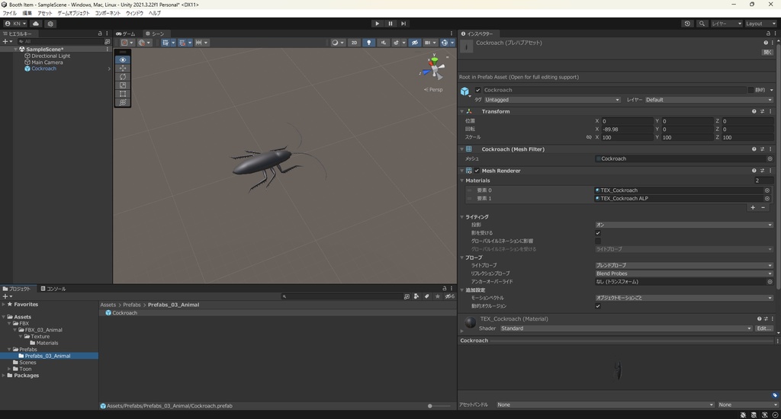Activate the View tool eye icon
Image resolution: width=781 pixels, height=419 pixels.
pyautogui.click(x=123, y=59)
